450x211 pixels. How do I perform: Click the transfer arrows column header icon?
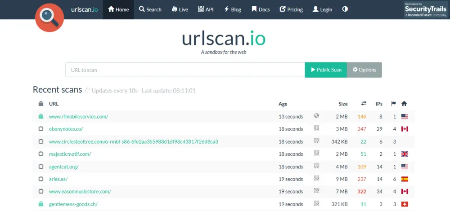coord(364,104)
